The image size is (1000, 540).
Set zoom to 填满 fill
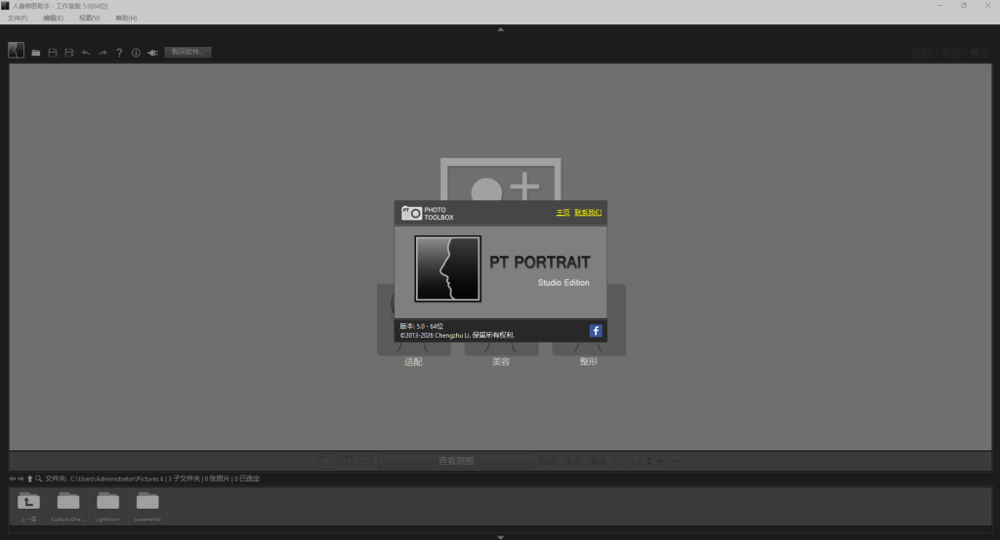pyautogui.click(x=597, y=461)
